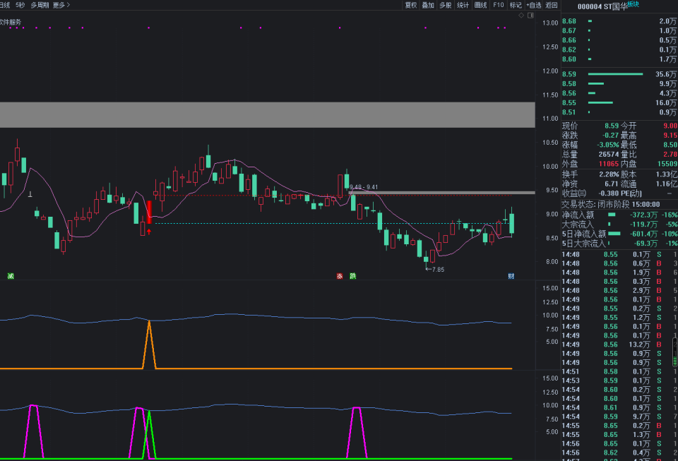Click the diamond icon below 标记
The height and width of the screenshot is (461, 678).
(x=521, y=15)
